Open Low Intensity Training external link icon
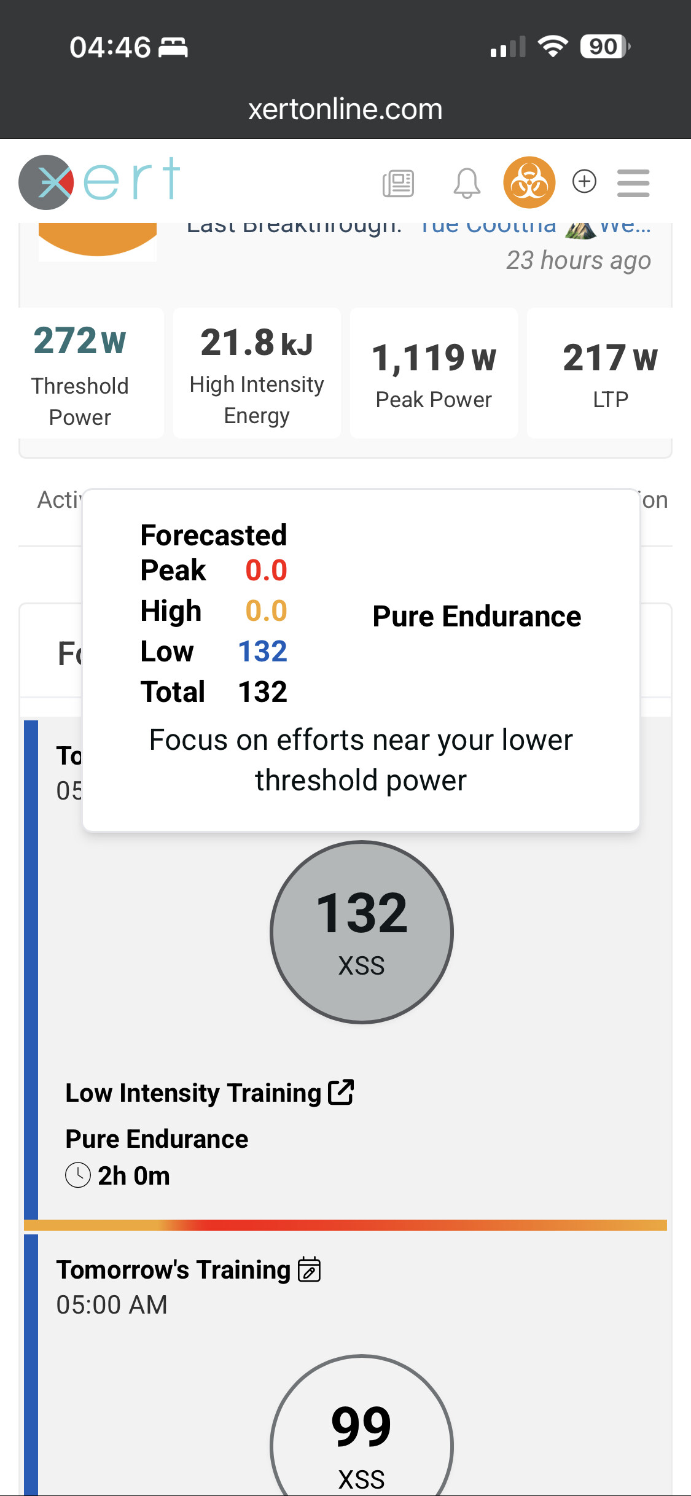 coord(341,1092)
